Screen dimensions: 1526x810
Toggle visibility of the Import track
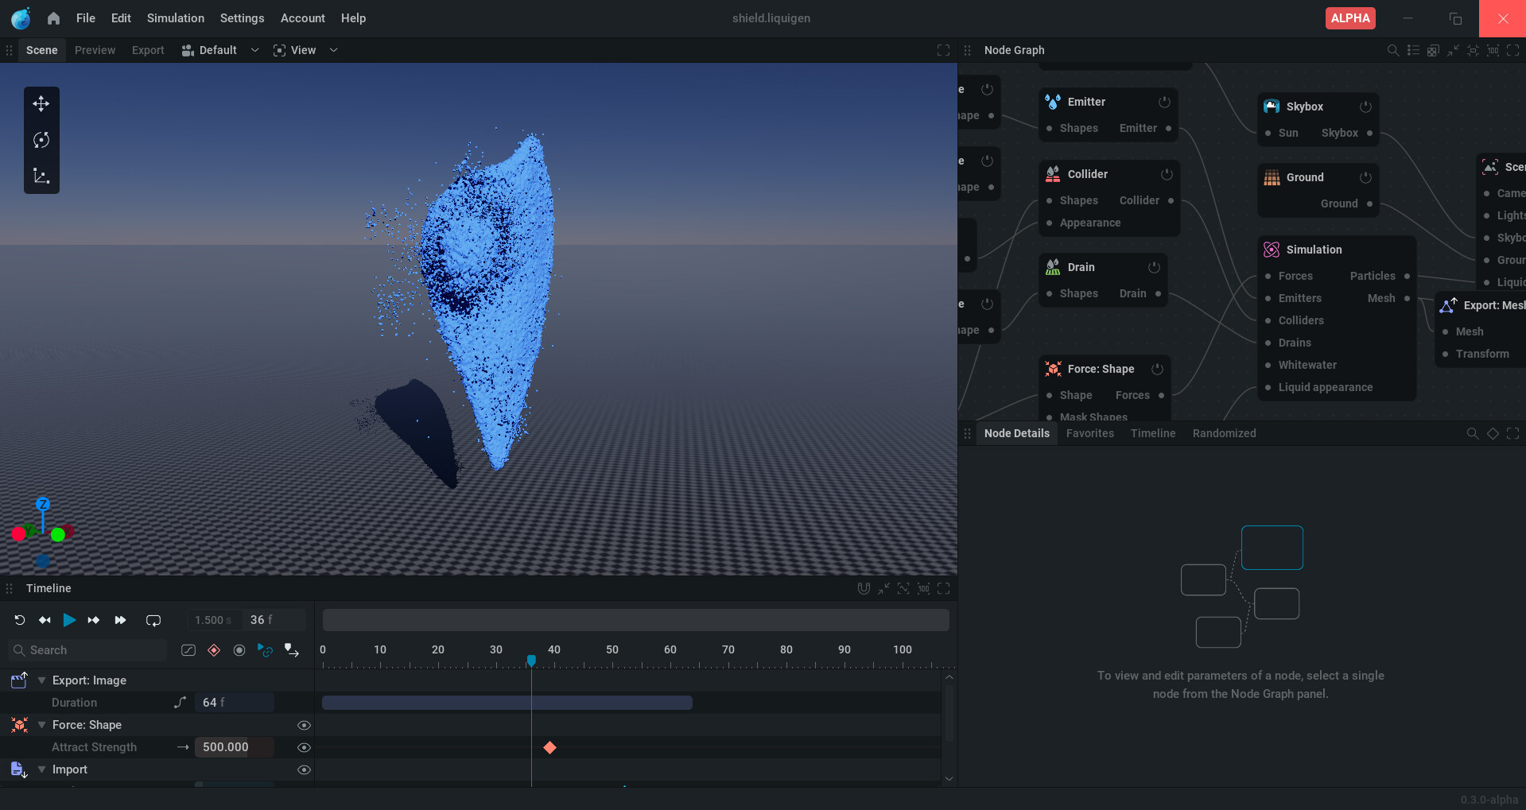click(x=304, y=769)
